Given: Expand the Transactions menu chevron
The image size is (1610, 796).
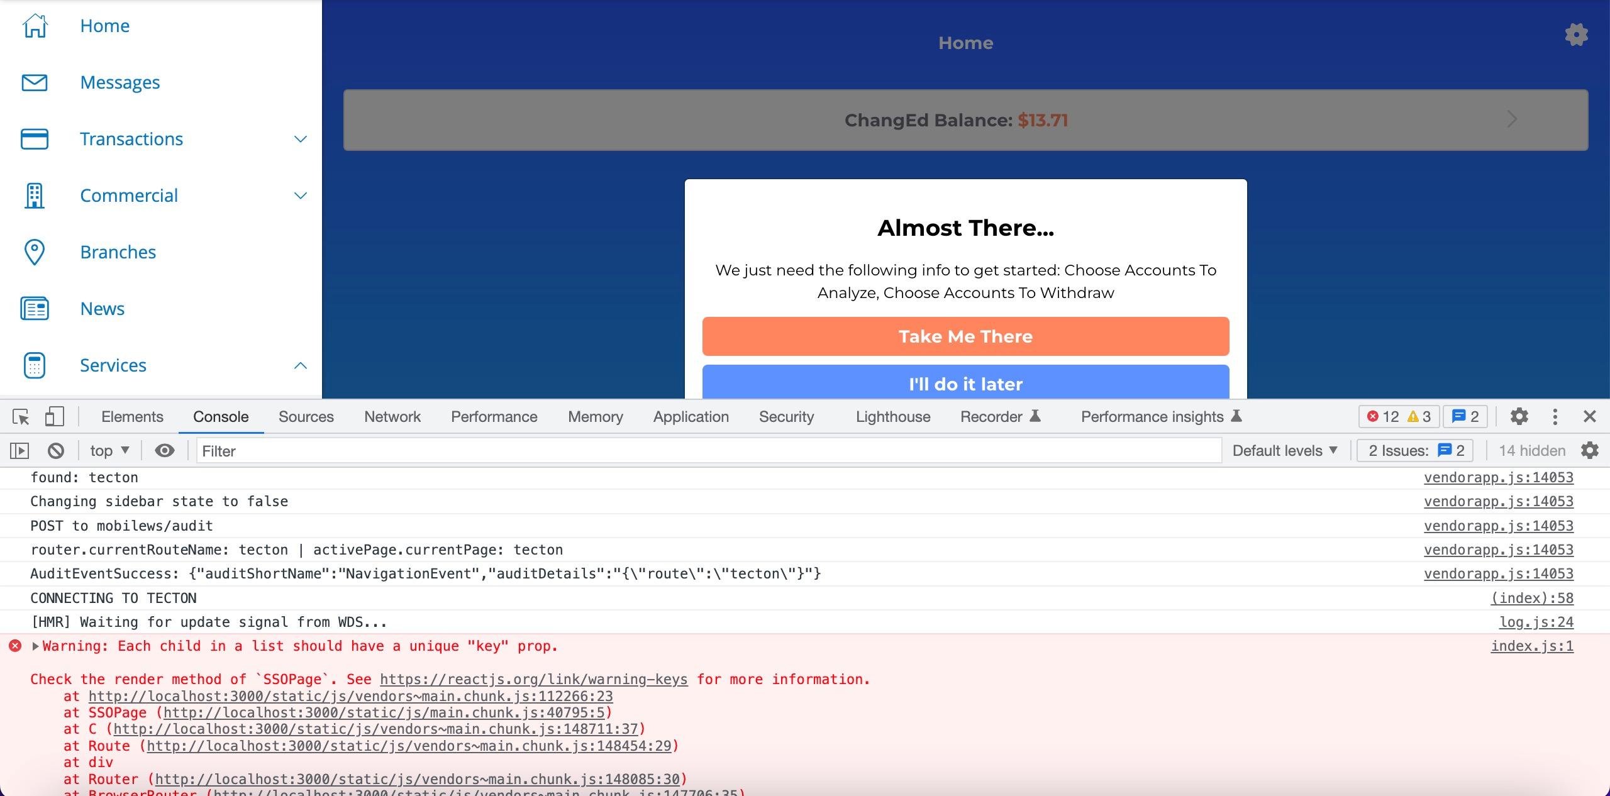Looking at the screenshot, I should click(x=301, y=139).
